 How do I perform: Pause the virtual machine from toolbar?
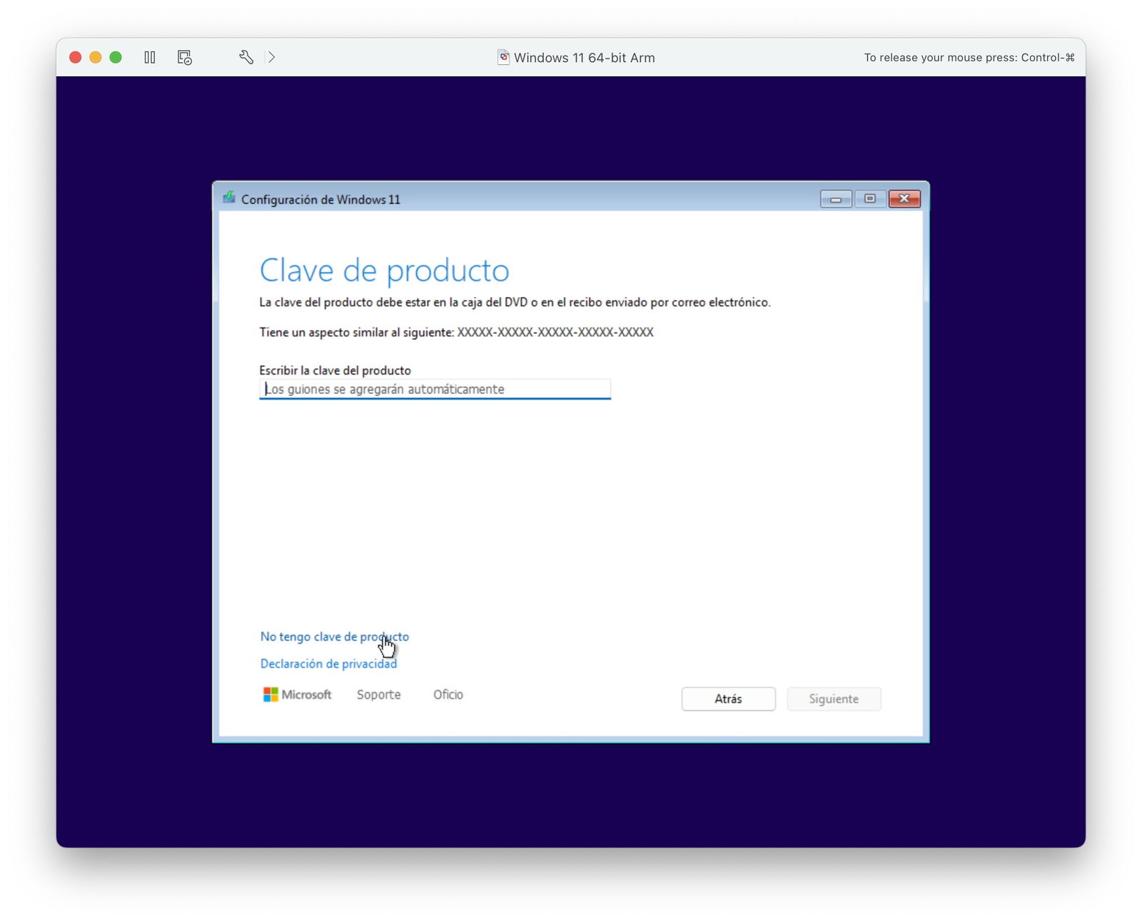click(150, 57)
